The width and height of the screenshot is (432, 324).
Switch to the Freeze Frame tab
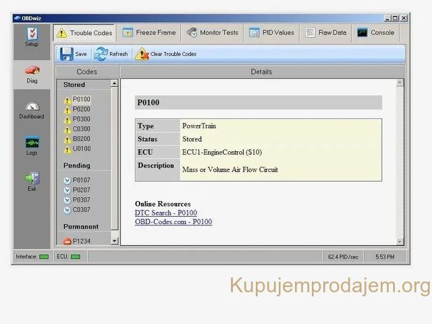148,32
